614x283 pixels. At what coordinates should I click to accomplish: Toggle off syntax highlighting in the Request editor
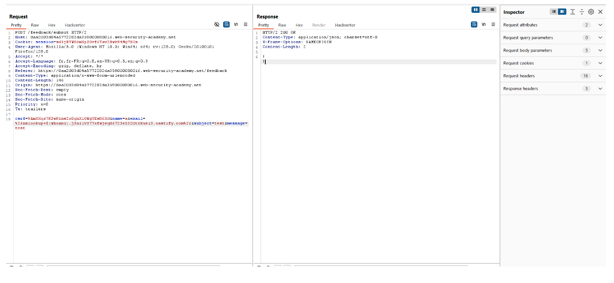pos(217,24)
